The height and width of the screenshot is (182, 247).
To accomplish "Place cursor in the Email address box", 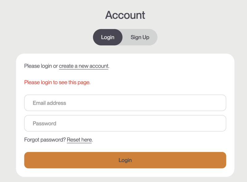I will (x=125, y=103).
